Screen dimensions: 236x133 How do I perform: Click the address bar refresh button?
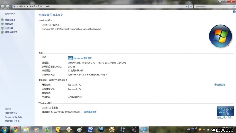tap(191, 7)
